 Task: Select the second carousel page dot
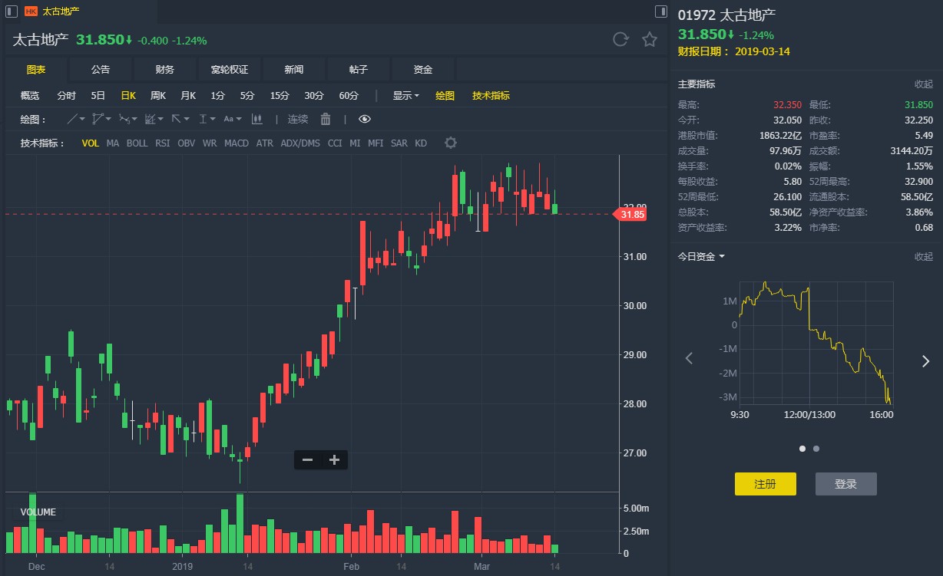click(816, 449)
